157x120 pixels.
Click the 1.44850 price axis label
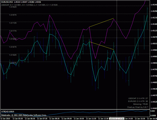click(x=154, y=63)
